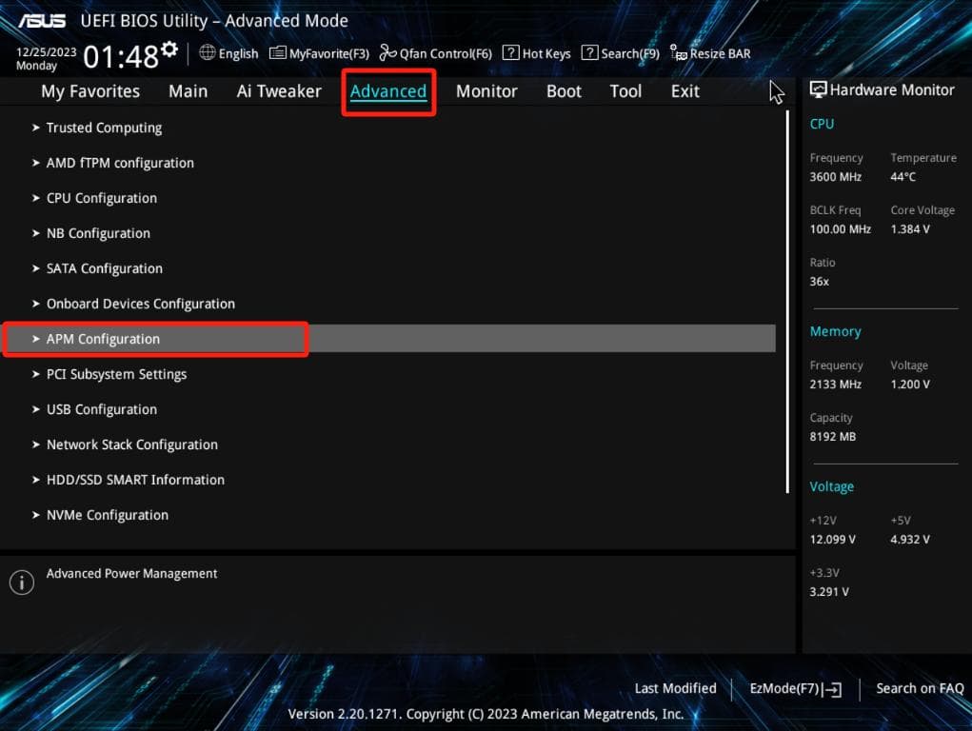Viewport: 972px width, 731px height.
Task: Open the Tool tab
Action: click(625, 91)
